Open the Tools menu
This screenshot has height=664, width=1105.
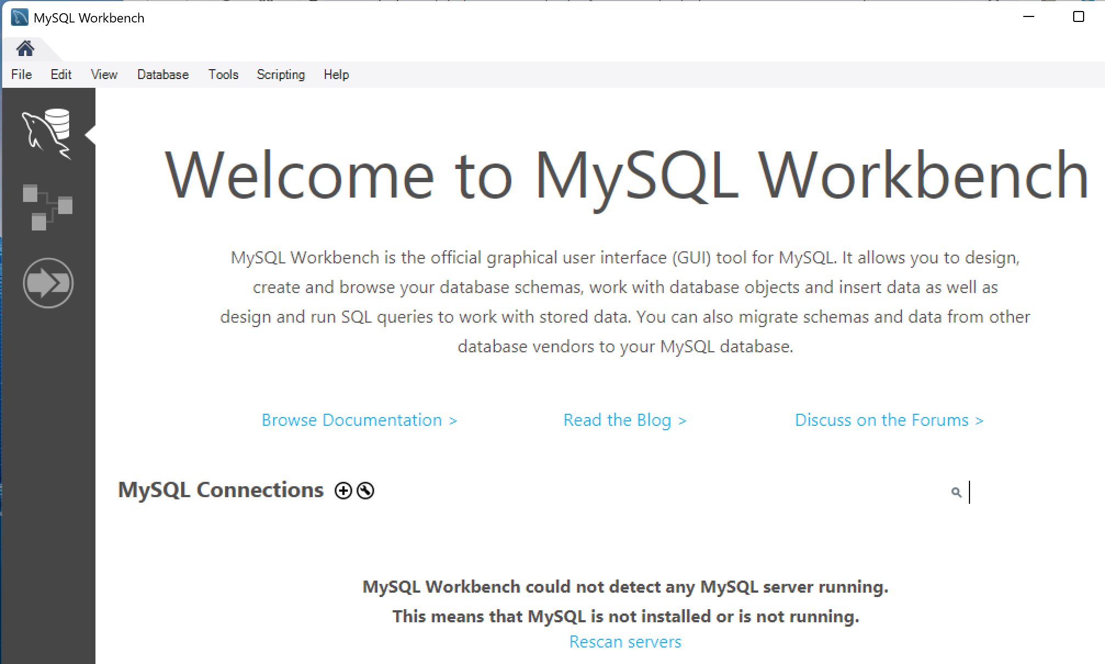[223, 75]
